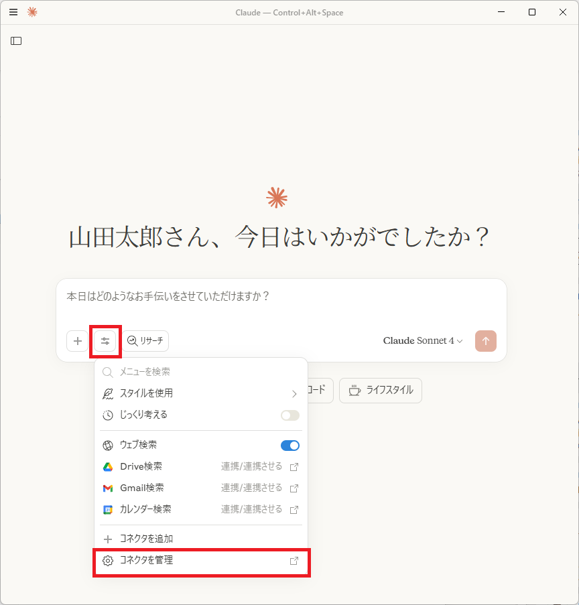Click the external link icon for Gmail検索
This screenshot has height=605, width=579.
click(294, 488)
